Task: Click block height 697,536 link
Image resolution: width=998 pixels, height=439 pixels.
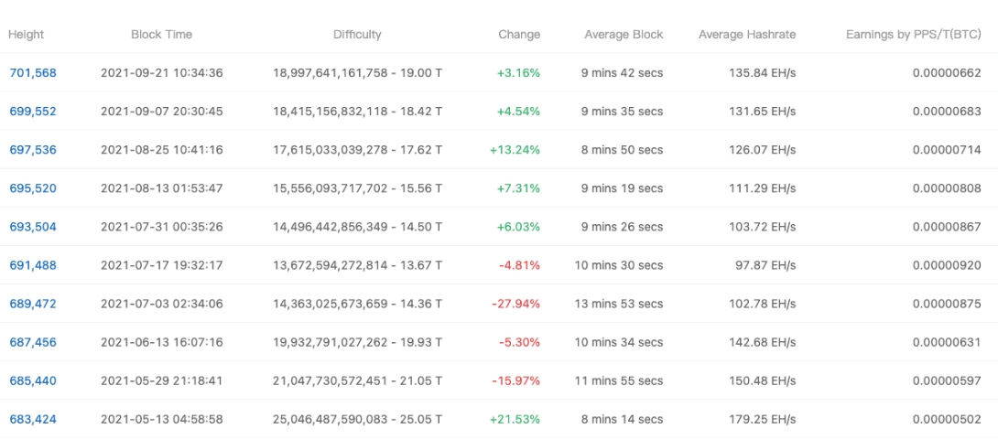Action: (x=33, y=150)
